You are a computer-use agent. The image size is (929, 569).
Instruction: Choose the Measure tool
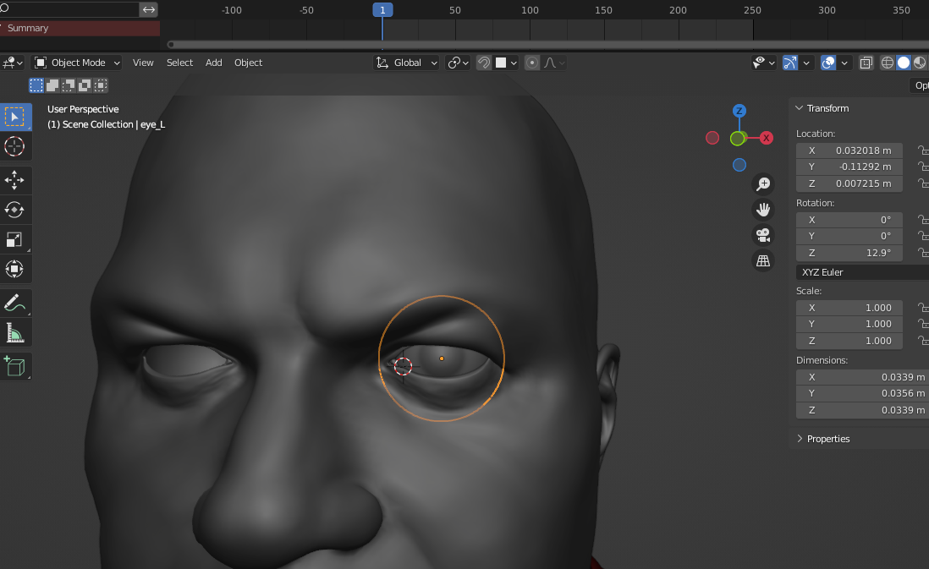[x=14, y=333]
